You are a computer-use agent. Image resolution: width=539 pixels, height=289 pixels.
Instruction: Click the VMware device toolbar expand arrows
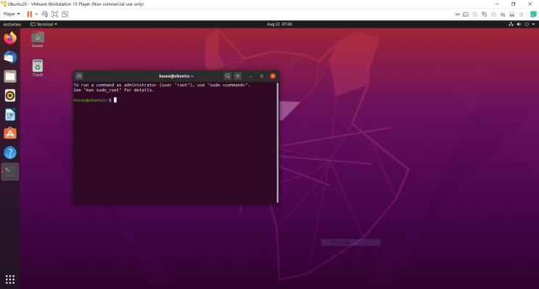pyautogui.click(x=457, y=14)
